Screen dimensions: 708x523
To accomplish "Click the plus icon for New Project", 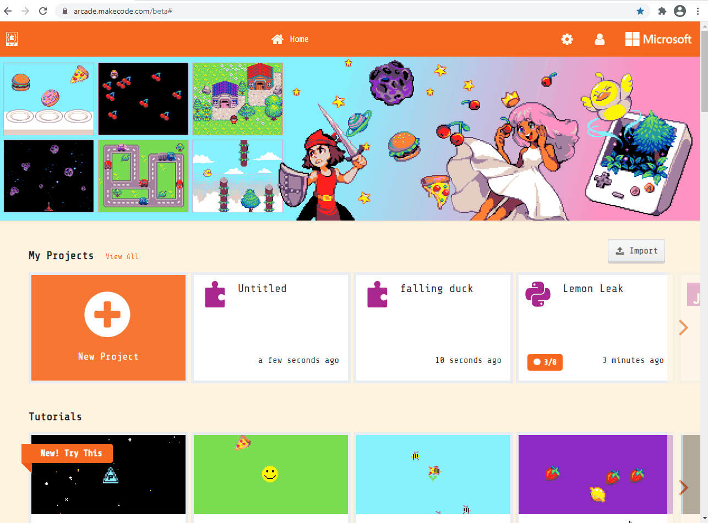I will click(107, 315).
